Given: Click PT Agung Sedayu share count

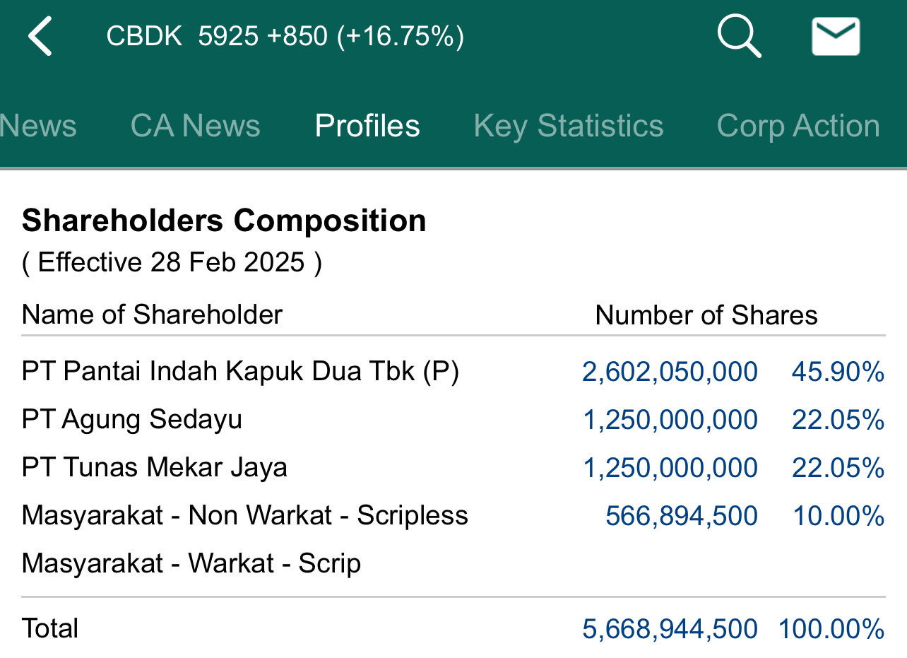Looking at the screenshot, I should coord(670,419).
